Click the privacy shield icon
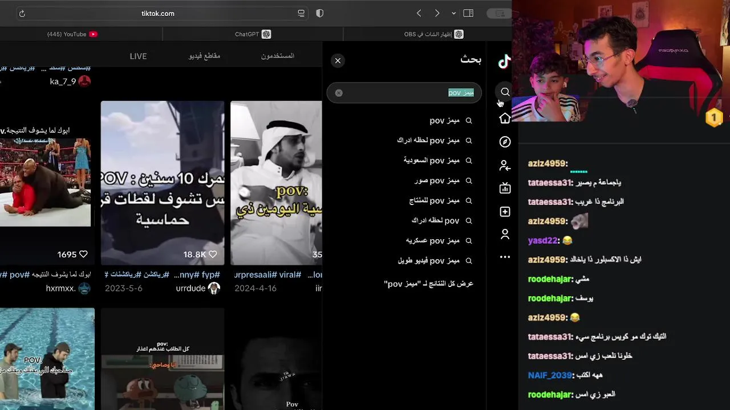The width and height of the screenshot is (730, 410). click(320, 13)
